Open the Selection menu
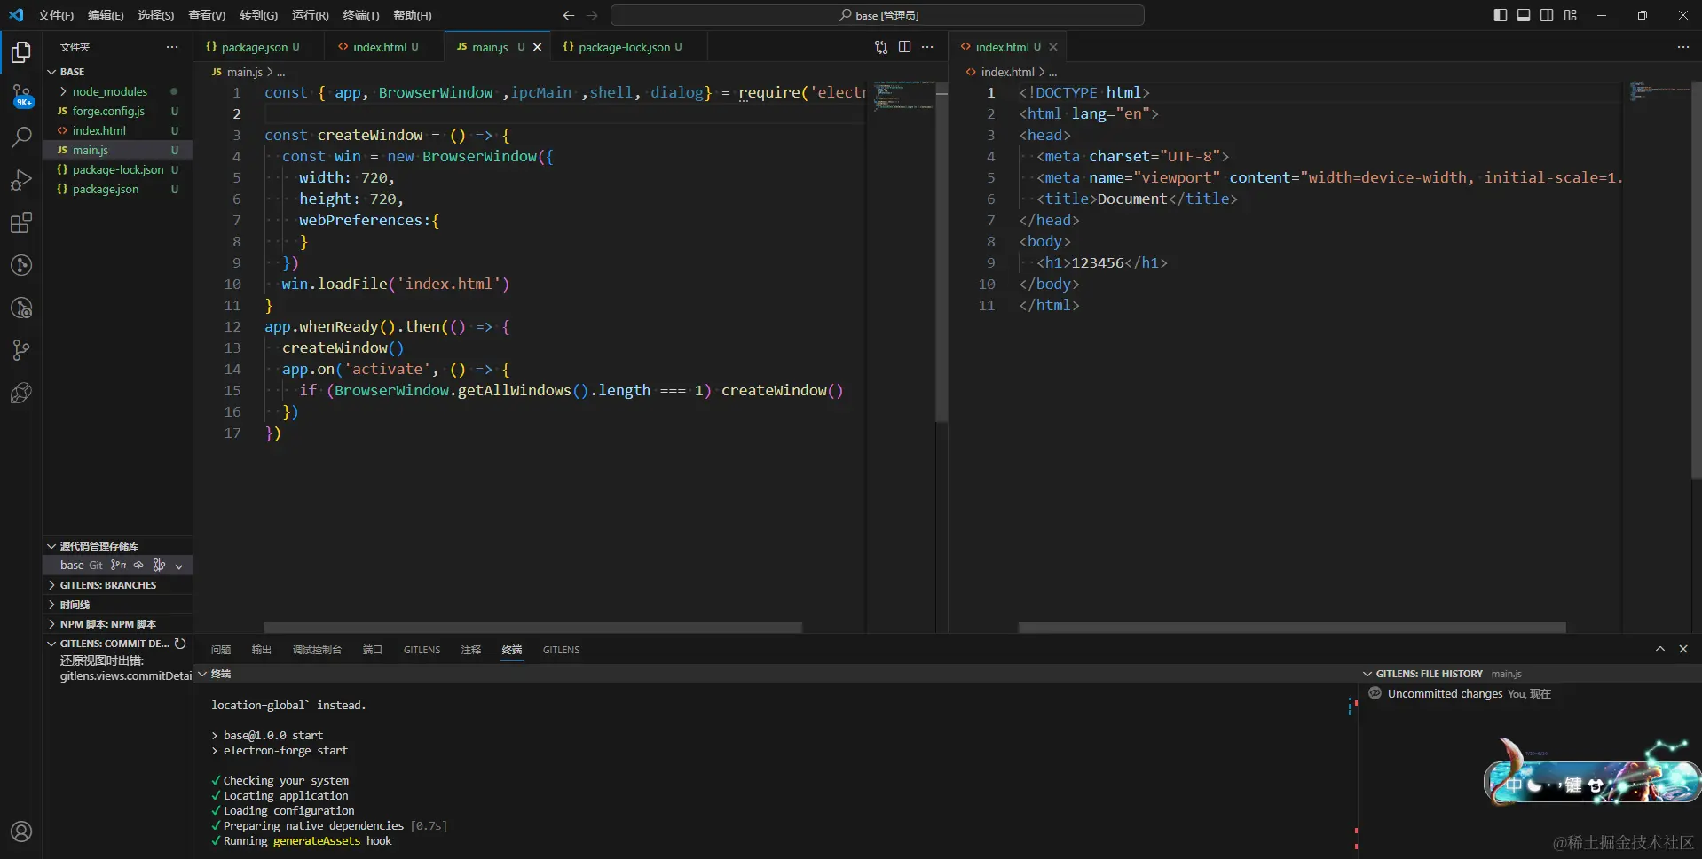The image size is (1702, 859). [x=156, y=15]
